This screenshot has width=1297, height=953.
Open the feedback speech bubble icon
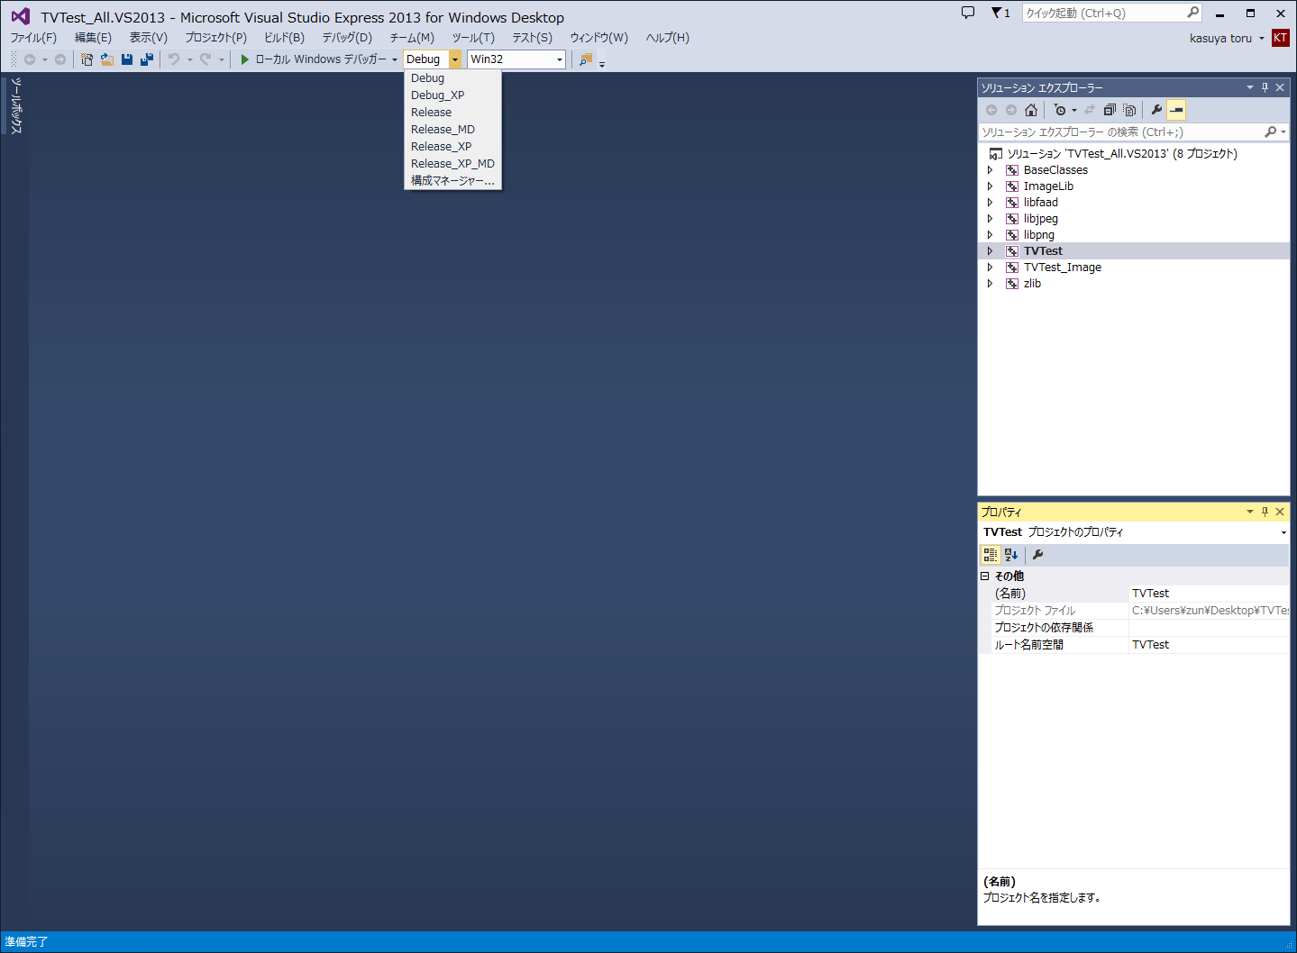968,13
